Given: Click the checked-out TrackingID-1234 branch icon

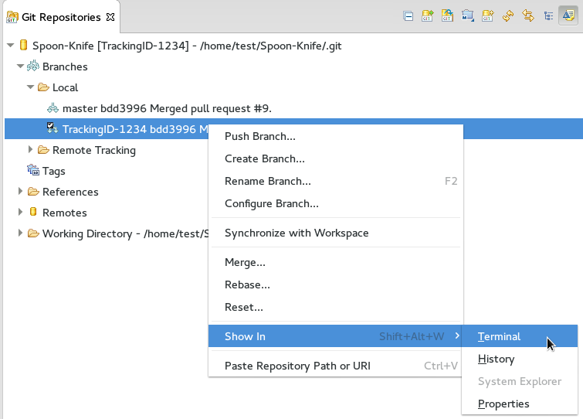Looking at the screenshot, I should point(52,128).
